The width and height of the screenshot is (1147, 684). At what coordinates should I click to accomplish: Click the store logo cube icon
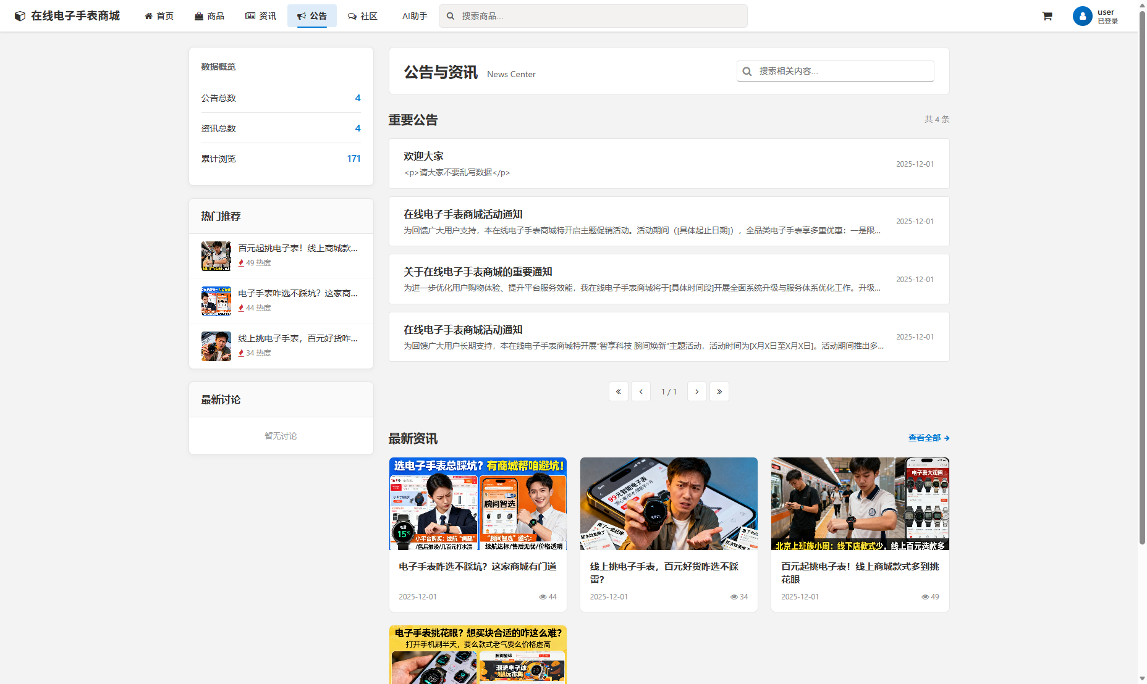click(19, 16)
